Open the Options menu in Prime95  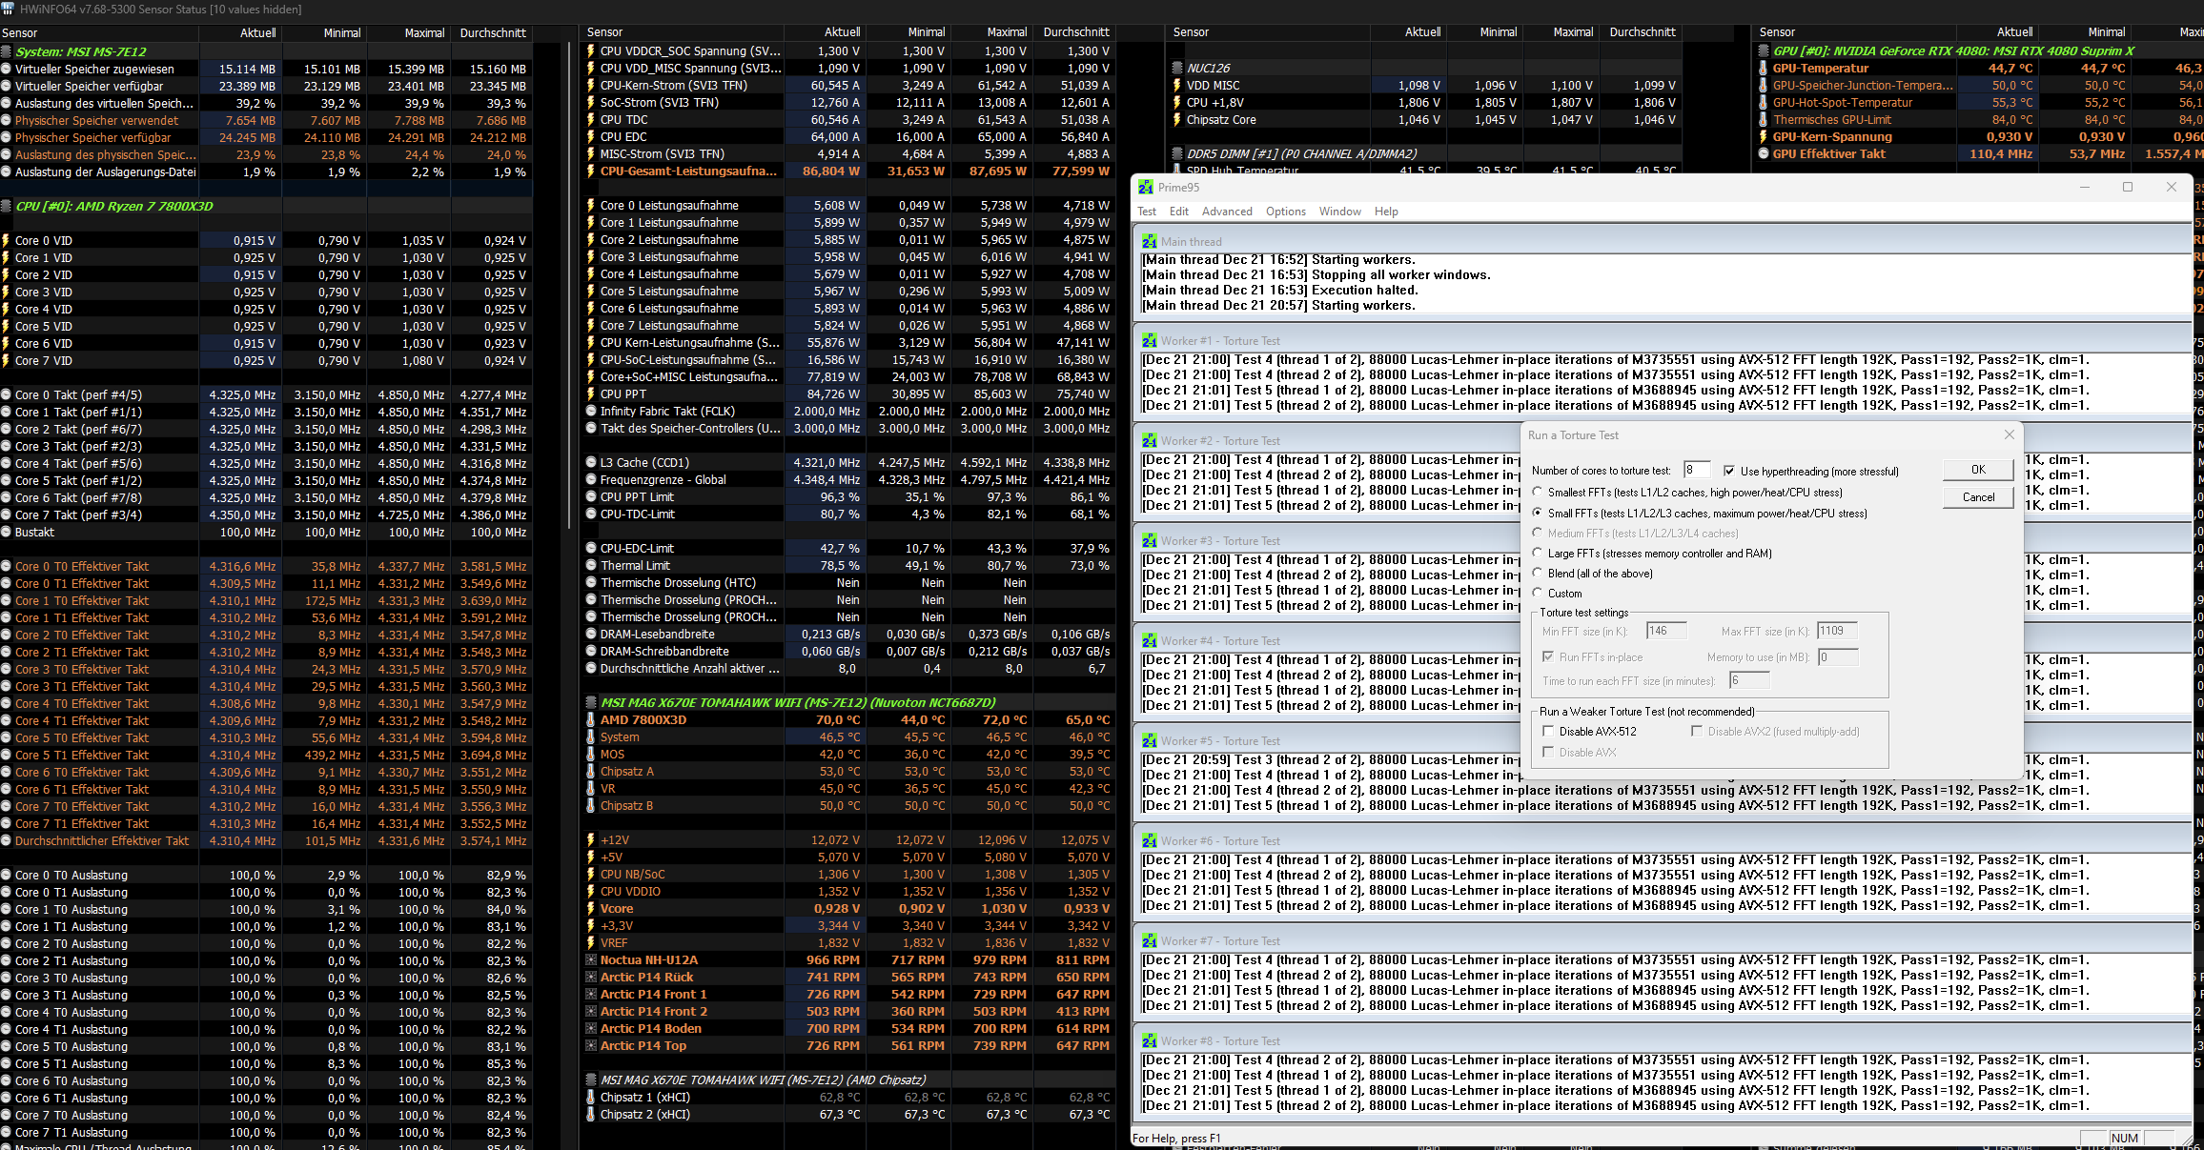coord(1286,212)
